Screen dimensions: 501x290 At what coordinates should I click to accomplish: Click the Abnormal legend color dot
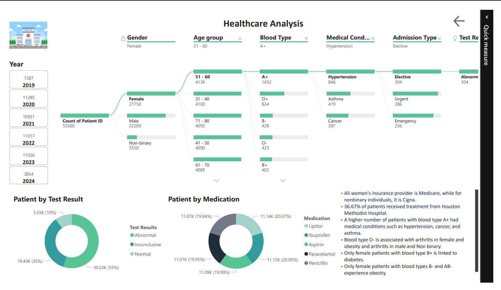click(x=132, y=235)
